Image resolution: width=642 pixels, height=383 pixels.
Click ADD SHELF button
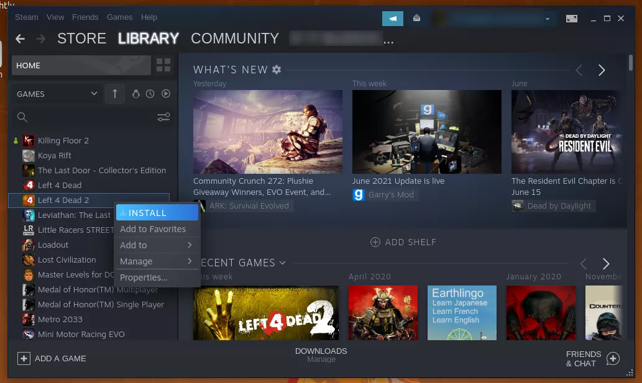(403, 242)
